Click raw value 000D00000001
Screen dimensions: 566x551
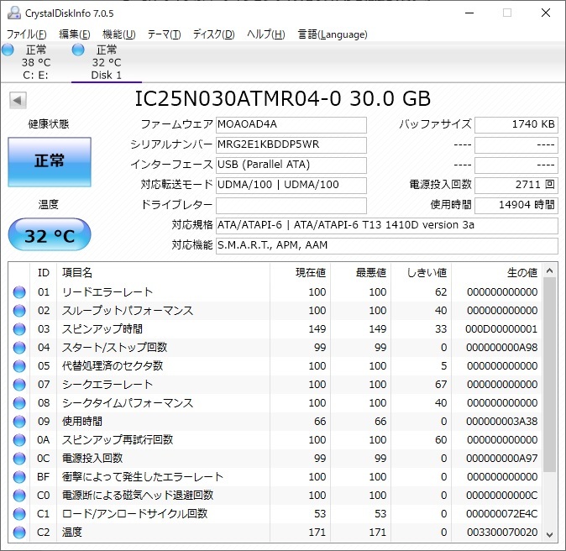[501, 329]
